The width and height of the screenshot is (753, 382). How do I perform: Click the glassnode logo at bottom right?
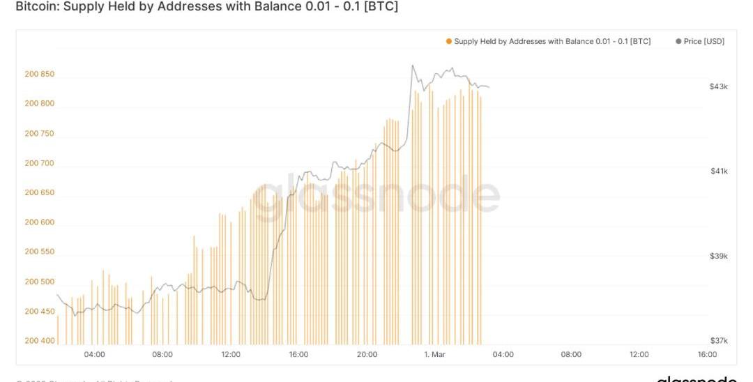click(696, 379)
